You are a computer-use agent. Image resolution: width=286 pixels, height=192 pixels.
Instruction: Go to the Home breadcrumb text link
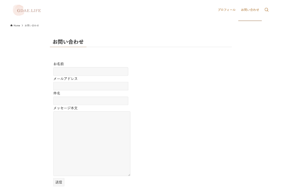click(x=17, y=25)
